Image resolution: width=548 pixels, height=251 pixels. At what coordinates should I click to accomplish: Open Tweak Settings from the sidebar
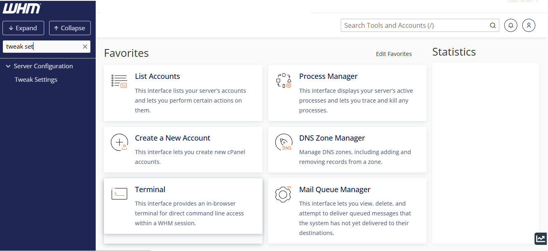point(36,80)
